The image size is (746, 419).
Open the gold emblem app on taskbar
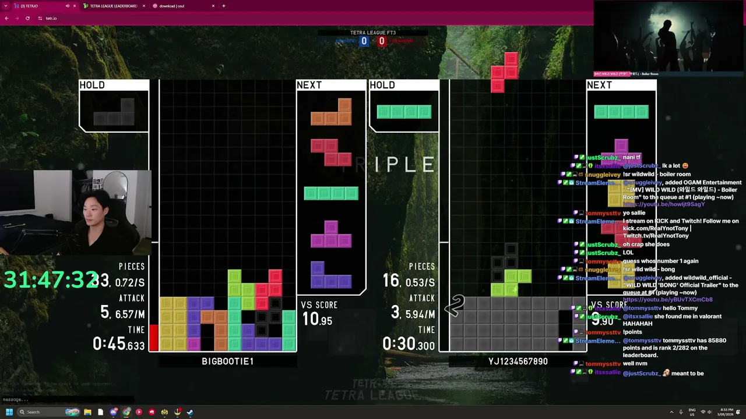click(x=165, y=412)
